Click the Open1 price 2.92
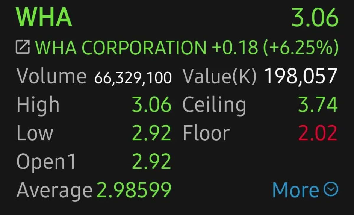Image resolution: width=354 pixels, height=215 pixels. coord(151,161)
